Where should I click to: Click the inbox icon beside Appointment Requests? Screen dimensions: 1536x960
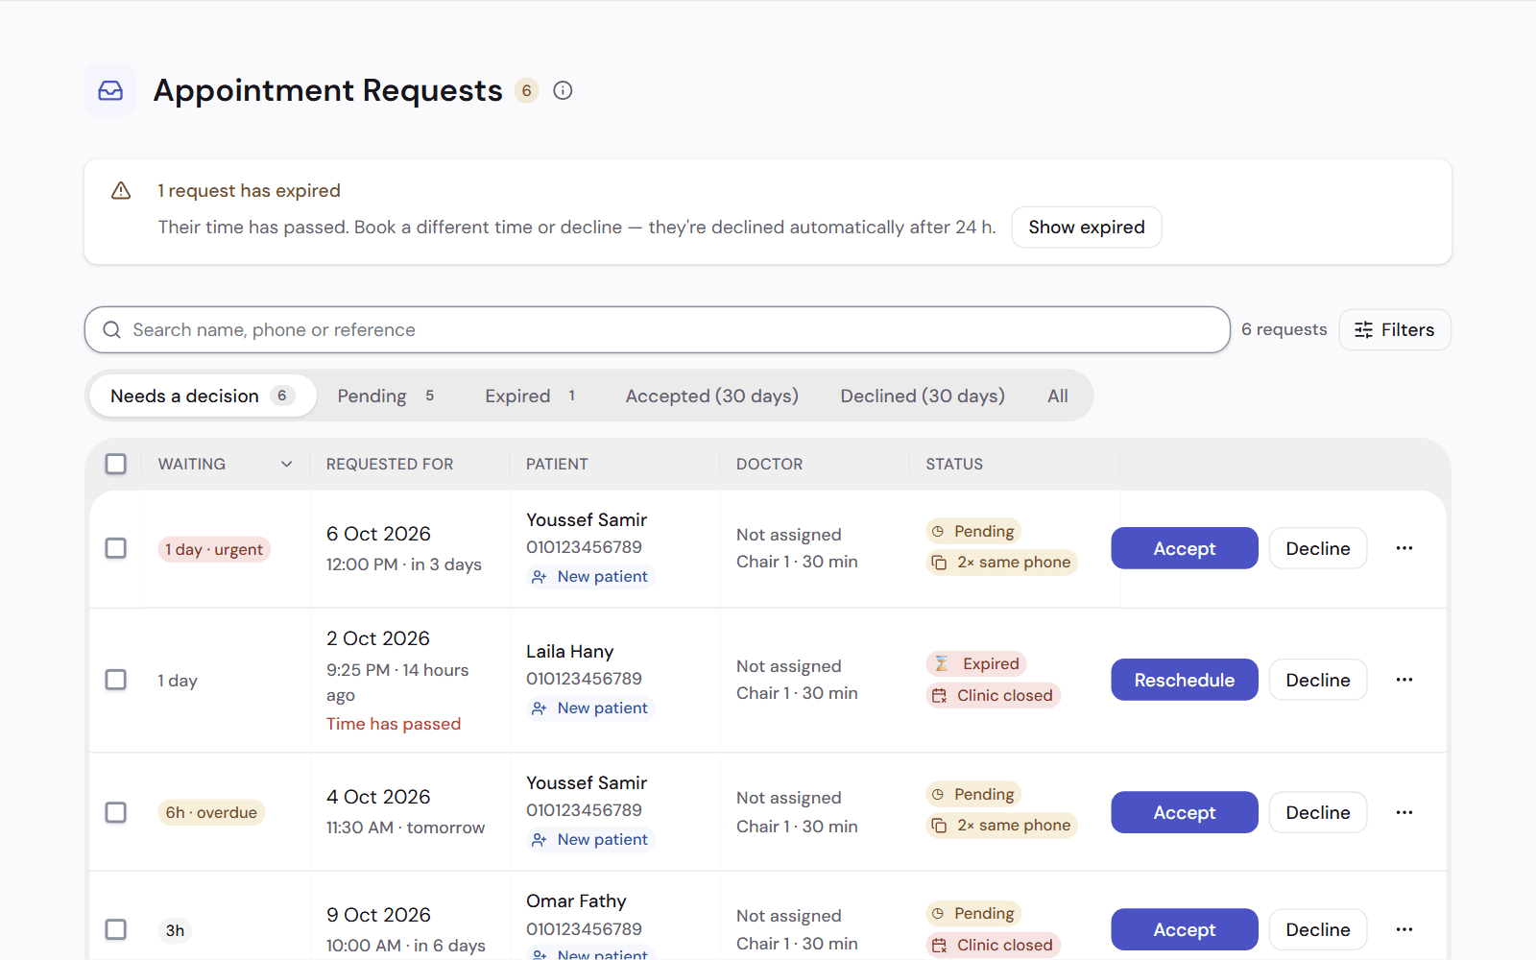pyautogui.click(x=110, y=90)
